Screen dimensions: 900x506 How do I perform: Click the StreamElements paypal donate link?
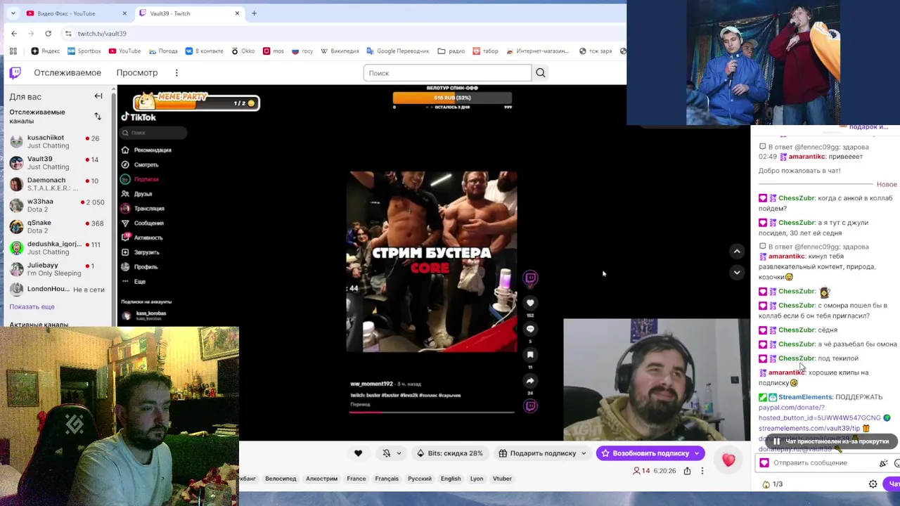[819, 413]
